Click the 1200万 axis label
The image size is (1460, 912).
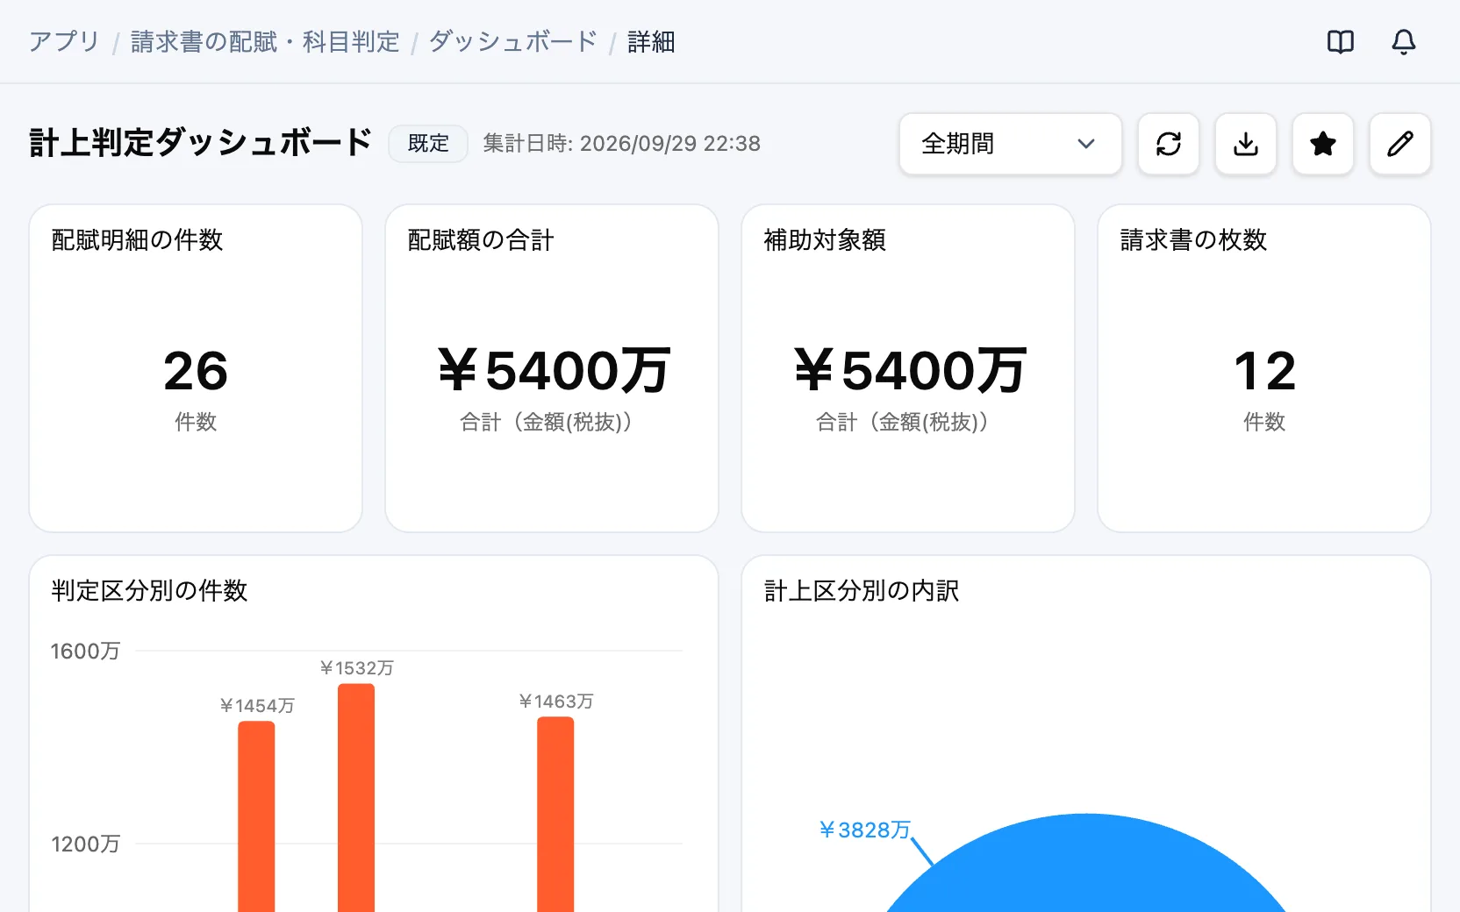(85, 844)
